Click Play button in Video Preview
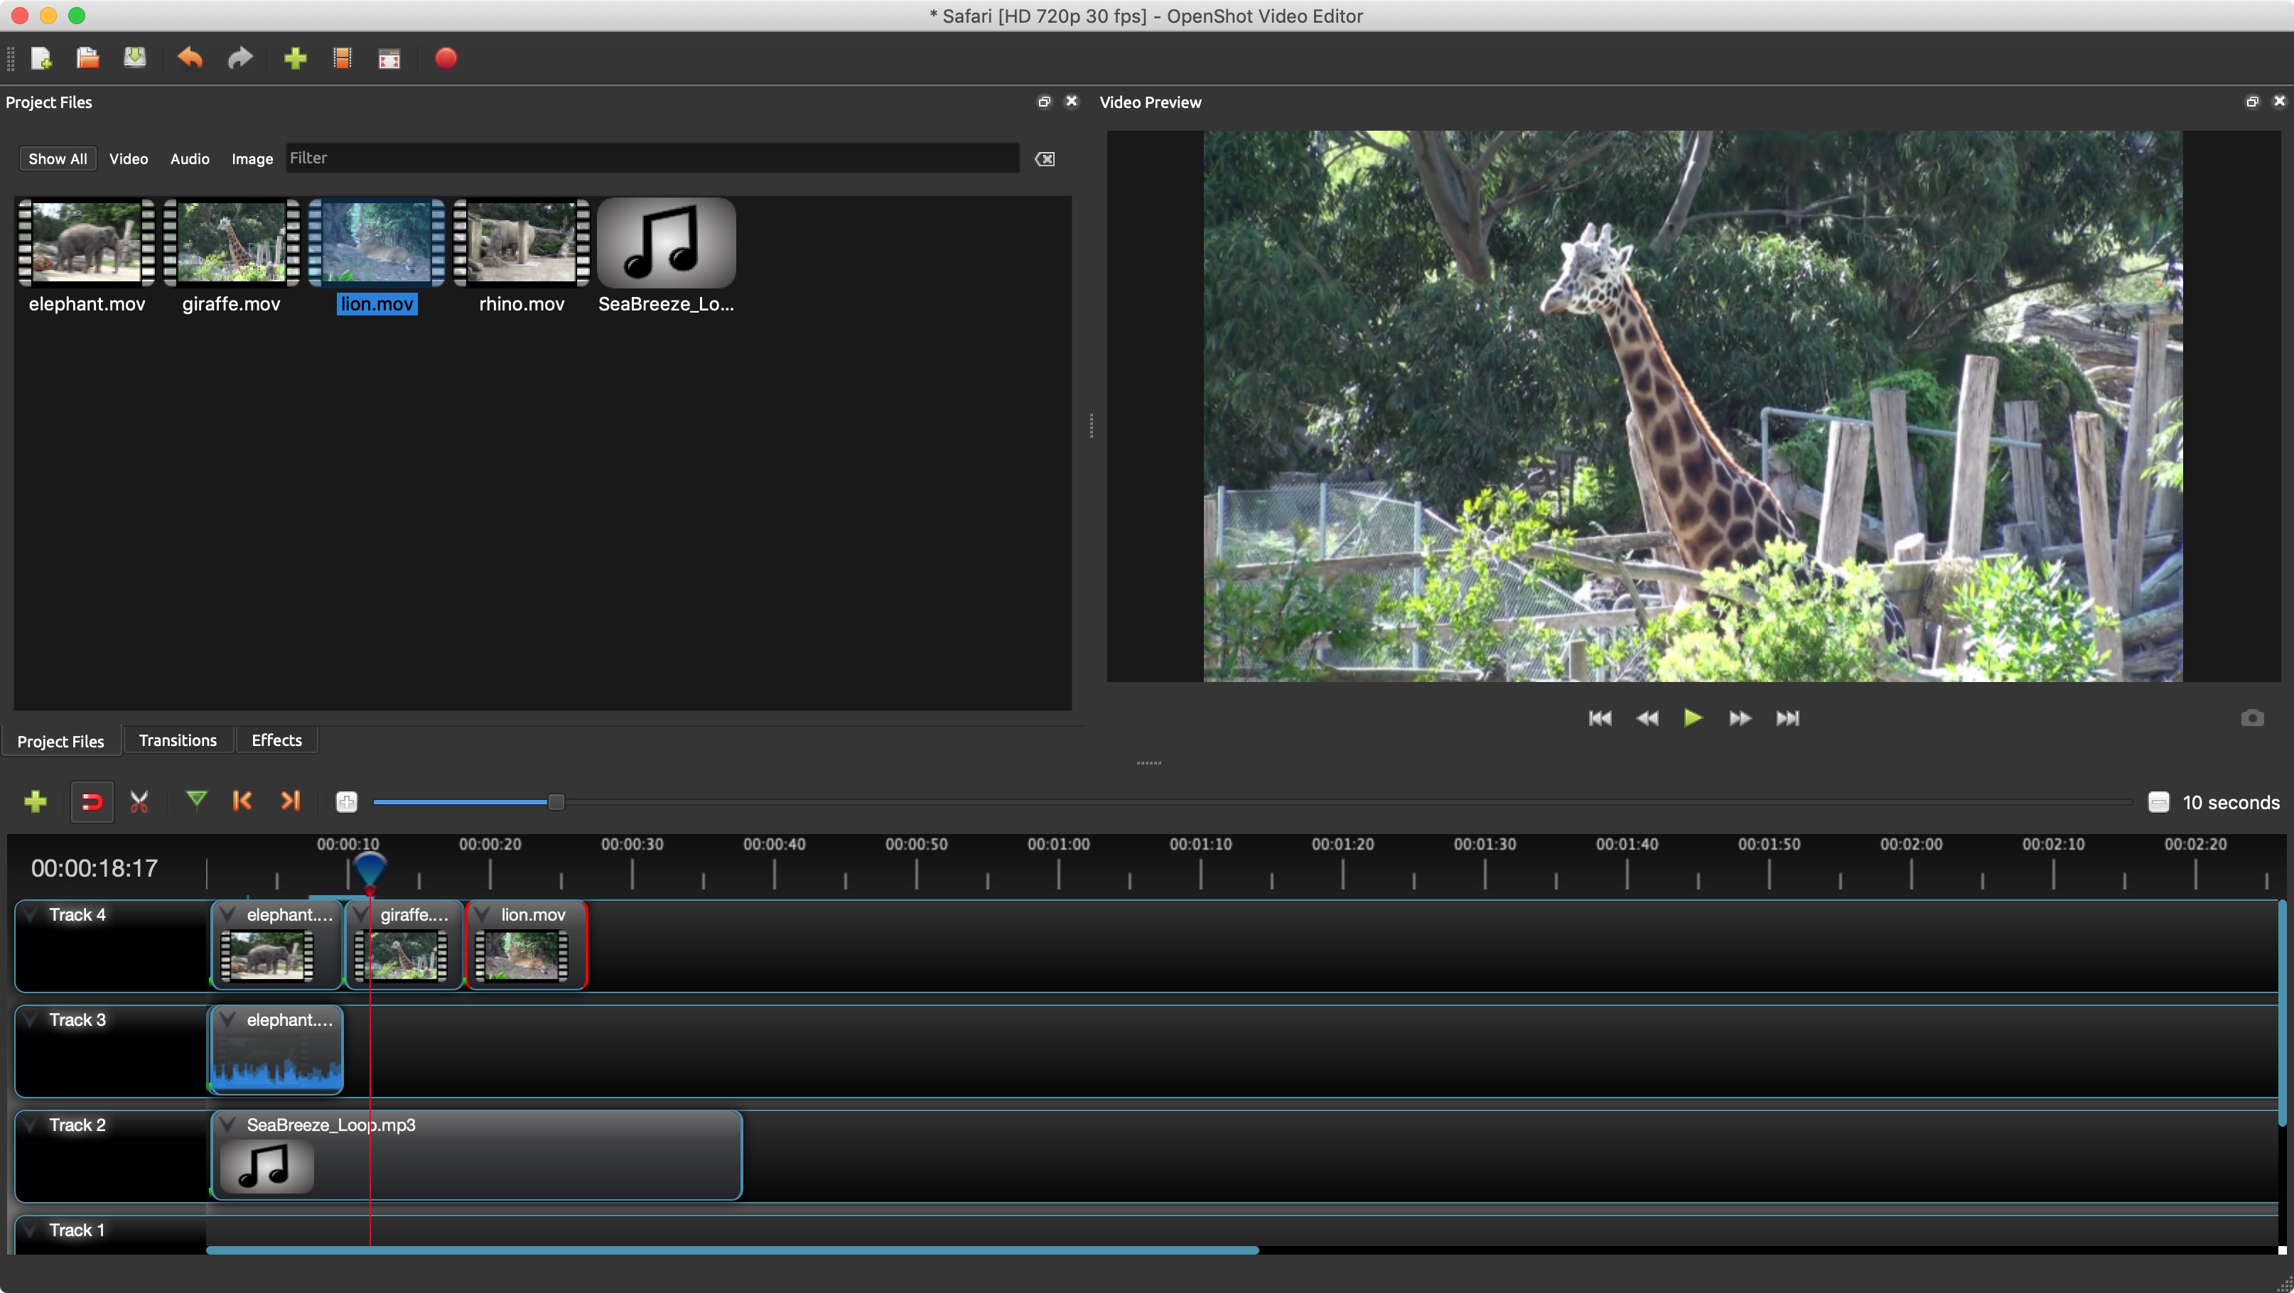Image resolution: width=2294 pixels, height=1293 pixels. [1693, 717]
